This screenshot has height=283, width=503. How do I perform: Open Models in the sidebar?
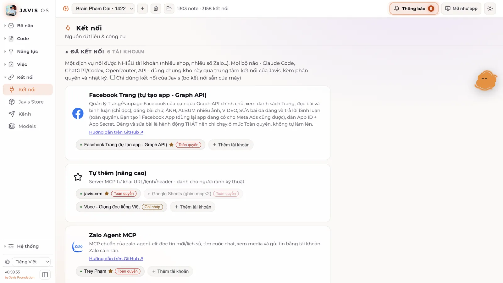(x=28, y=126)
